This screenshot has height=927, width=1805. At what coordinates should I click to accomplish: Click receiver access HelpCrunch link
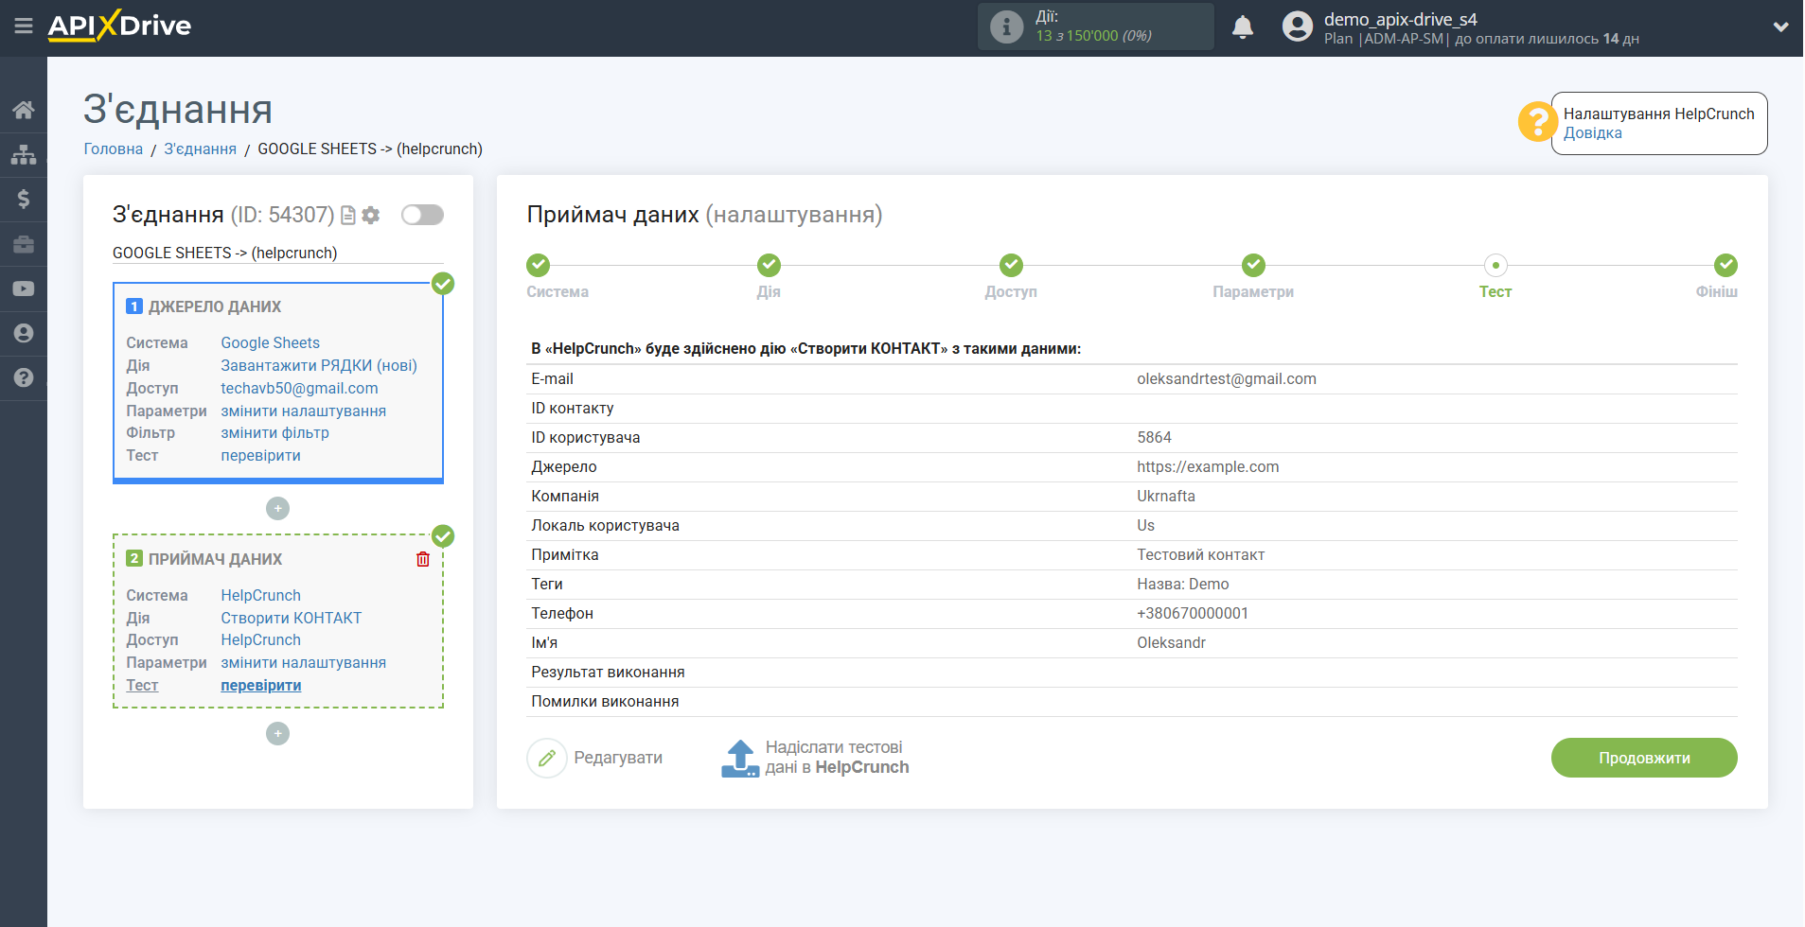261,640
